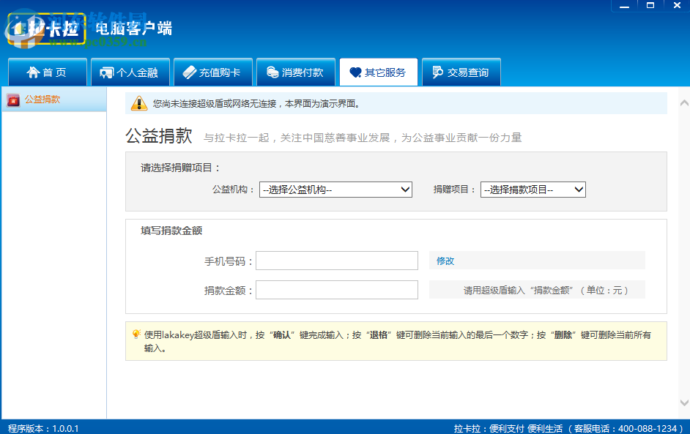The height and width of the screenshot is (434, 690).
Task: Click the 手机号码 input field
Action: point(337,261)
